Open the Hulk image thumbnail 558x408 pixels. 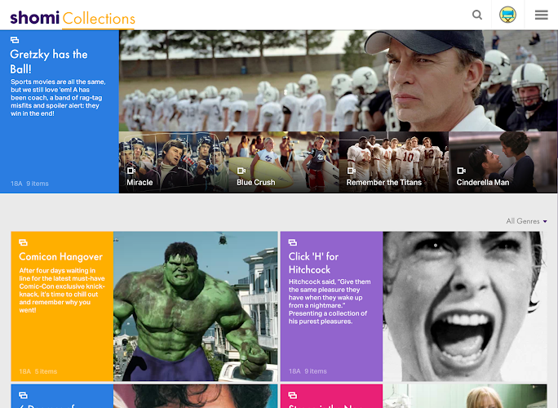click(195, 306)
